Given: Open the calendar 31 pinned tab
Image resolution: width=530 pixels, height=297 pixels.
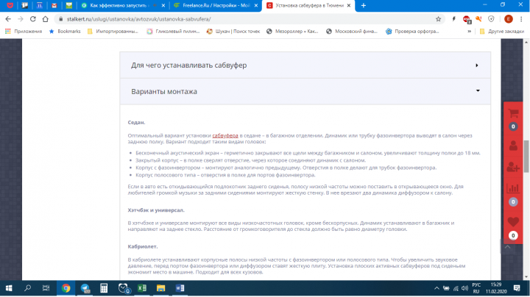Looking at the screenshot, I should (40, 5).
